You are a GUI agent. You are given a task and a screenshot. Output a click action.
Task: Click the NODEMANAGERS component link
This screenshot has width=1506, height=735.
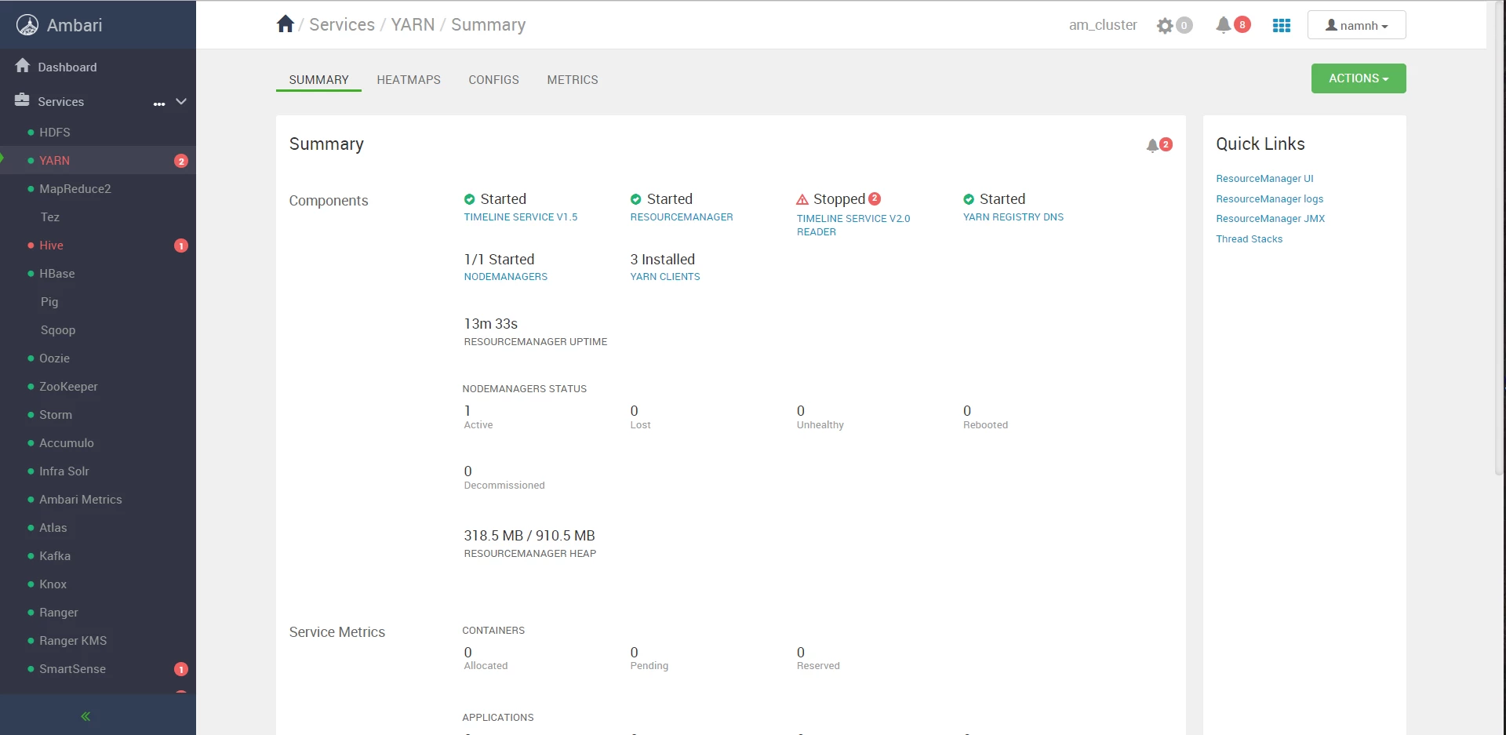506,277
